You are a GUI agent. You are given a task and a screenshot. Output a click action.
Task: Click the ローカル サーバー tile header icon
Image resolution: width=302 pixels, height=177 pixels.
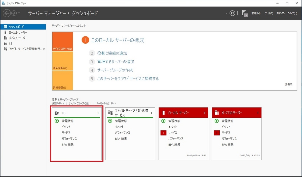pyautogui.click(x=164, y=113)
